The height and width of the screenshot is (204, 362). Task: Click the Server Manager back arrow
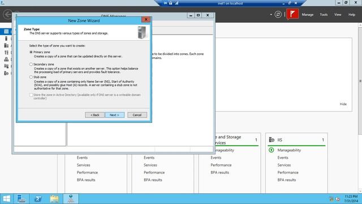(x=7, y=14)
